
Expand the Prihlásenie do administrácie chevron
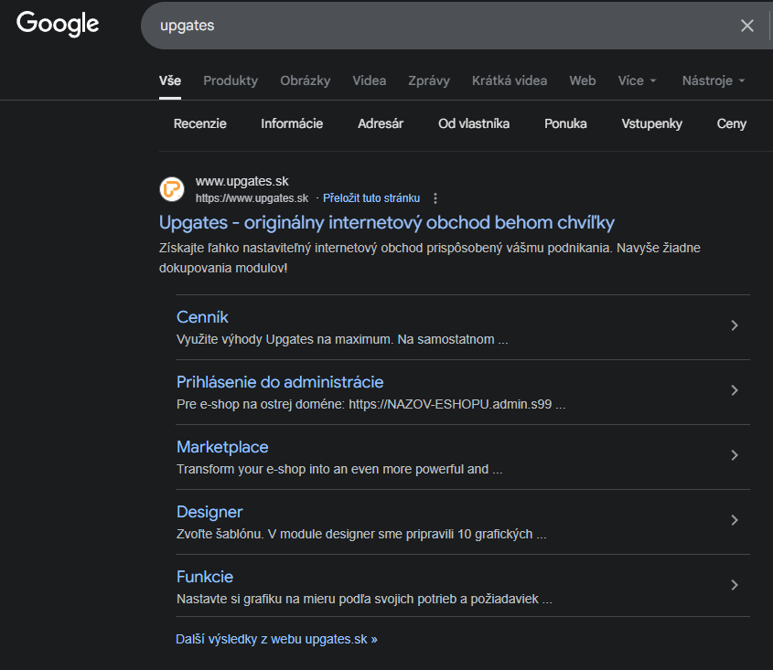click(x=735, y=391)
